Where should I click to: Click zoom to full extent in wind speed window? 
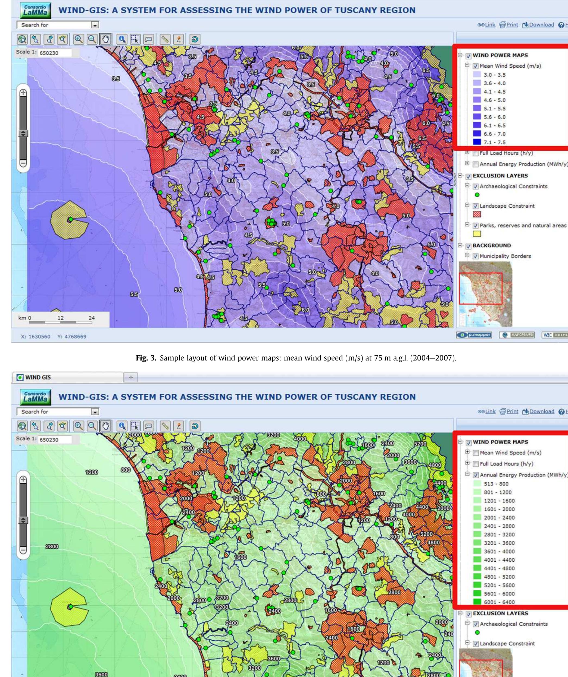point(22,39)
